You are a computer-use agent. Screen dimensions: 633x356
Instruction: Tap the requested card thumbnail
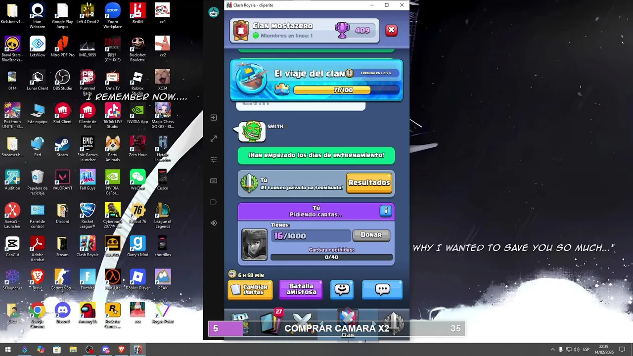point(254,244)
